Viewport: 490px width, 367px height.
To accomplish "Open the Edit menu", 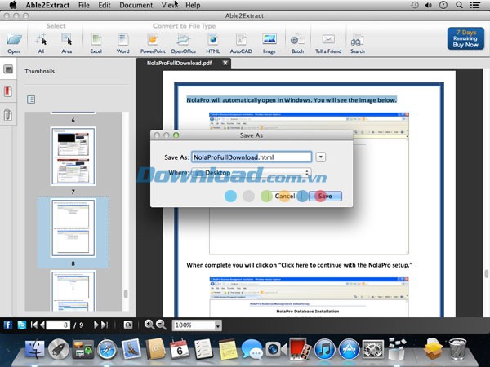I will coord(105,5).
